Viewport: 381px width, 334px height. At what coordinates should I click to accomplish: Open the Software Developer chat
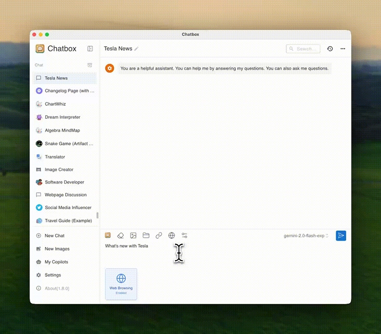point(65,182)
